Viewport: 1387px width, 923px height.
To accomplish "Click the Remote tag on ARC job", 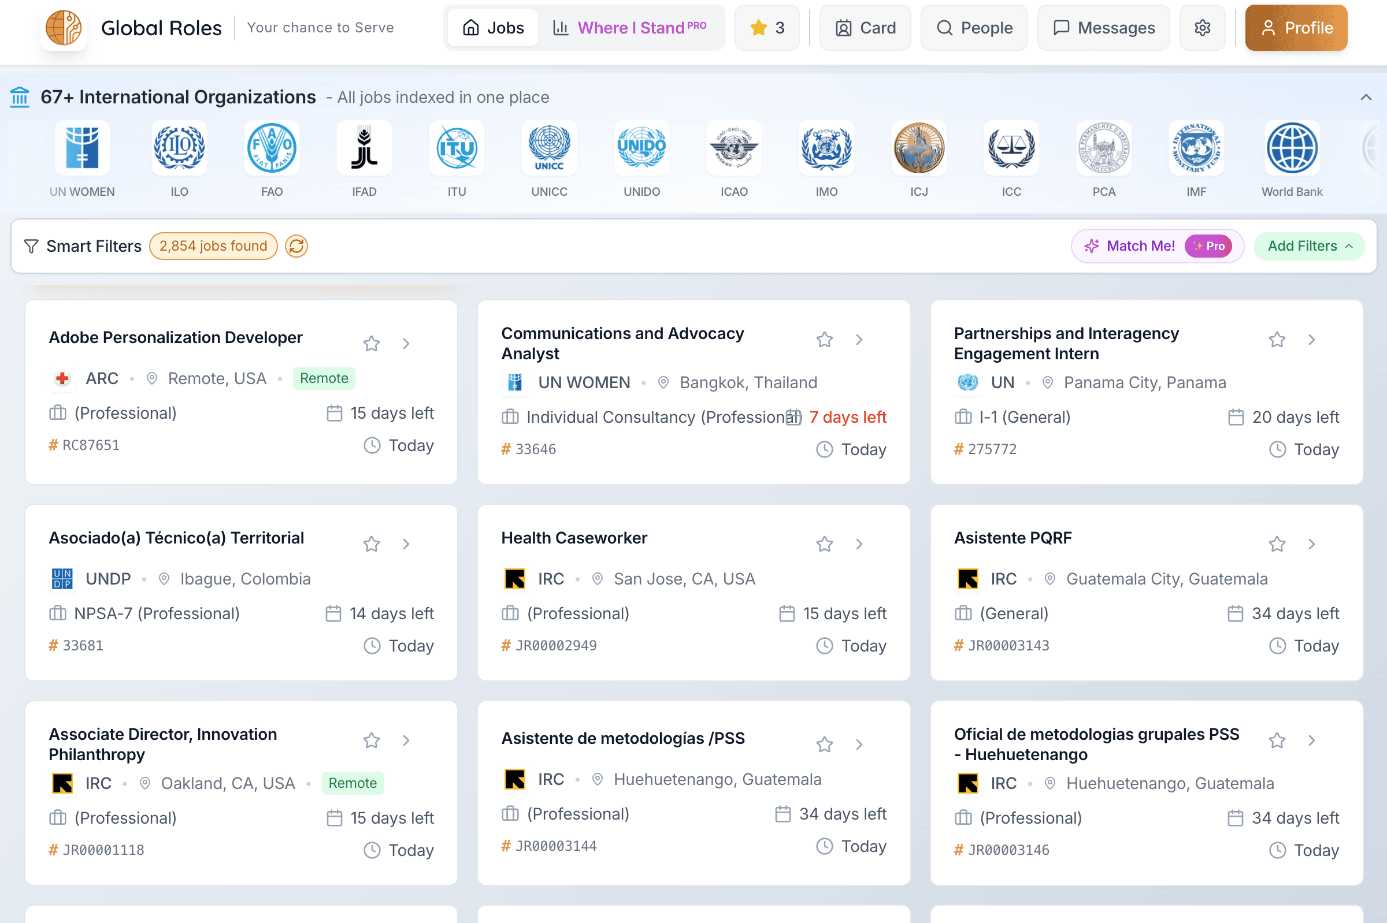I will pyautogui.click(x=324, y=378).
